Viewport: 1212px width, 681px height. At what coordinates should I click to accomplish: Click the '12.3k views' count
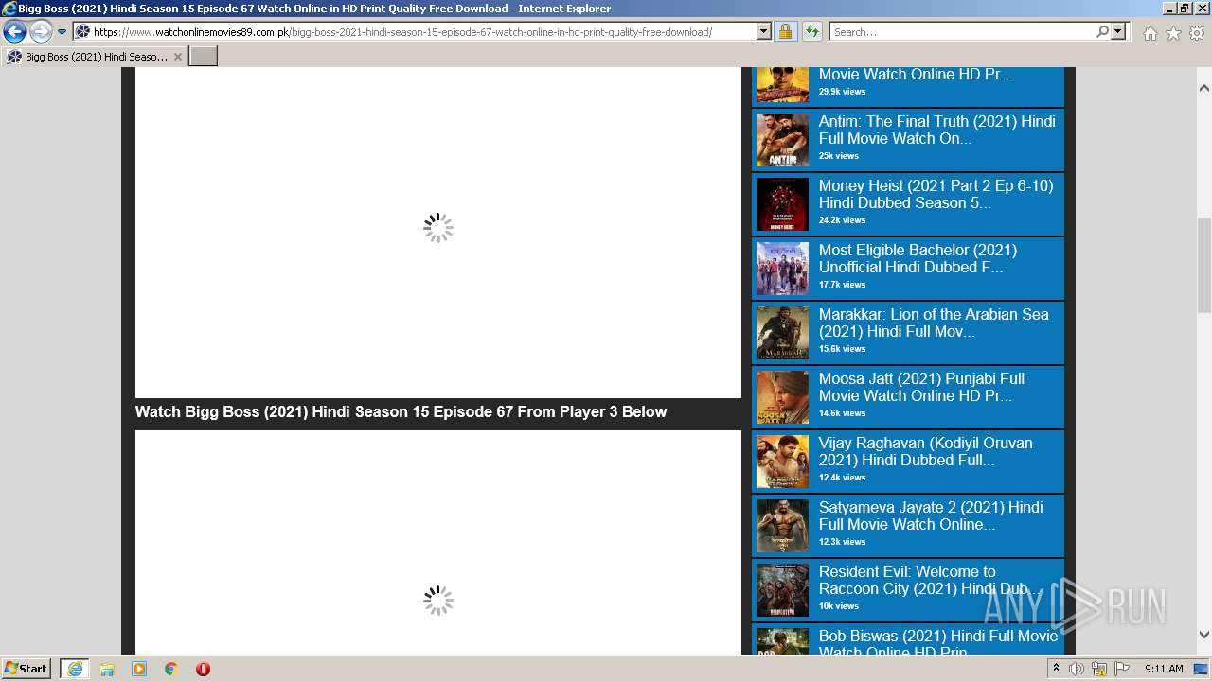[842, 542]
